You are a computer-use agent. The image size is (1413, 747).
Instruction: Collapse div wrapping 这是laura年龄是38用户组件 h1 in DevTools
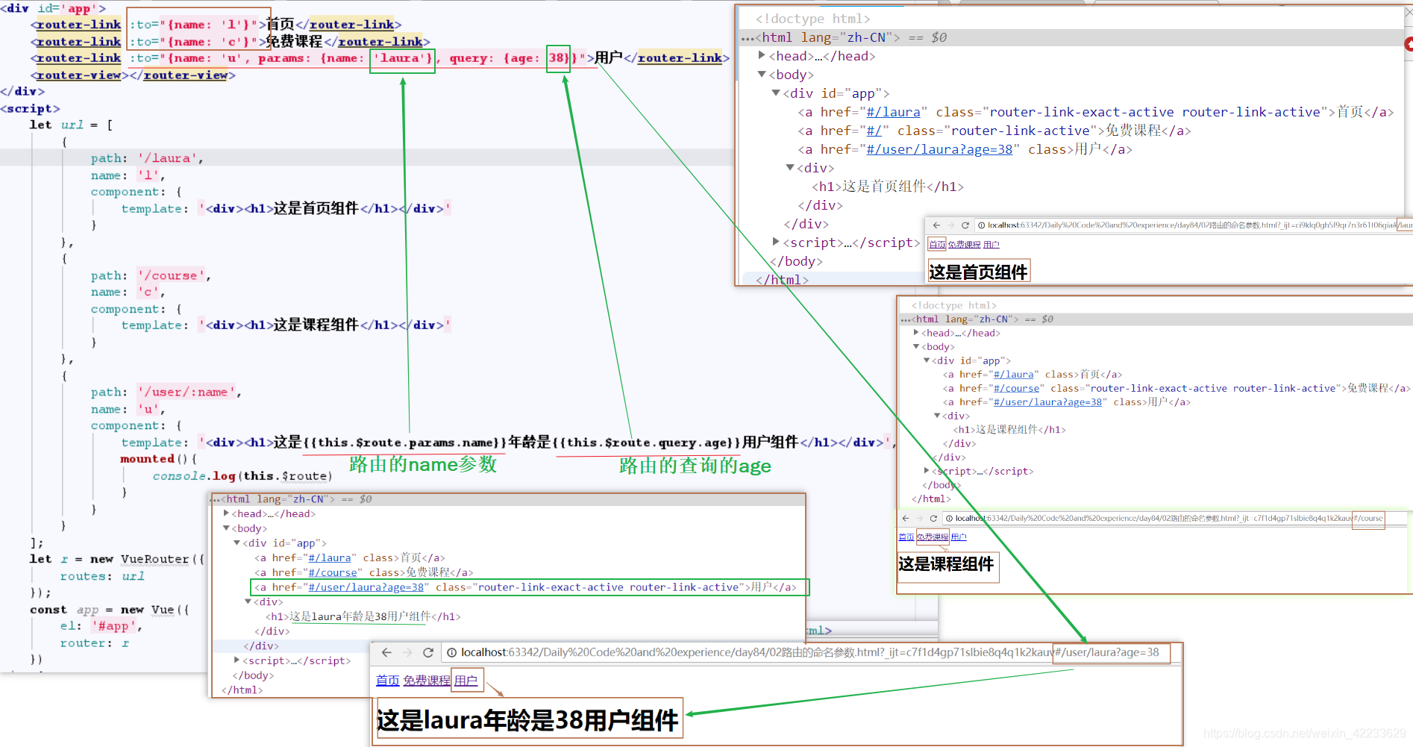pos(248,601)
